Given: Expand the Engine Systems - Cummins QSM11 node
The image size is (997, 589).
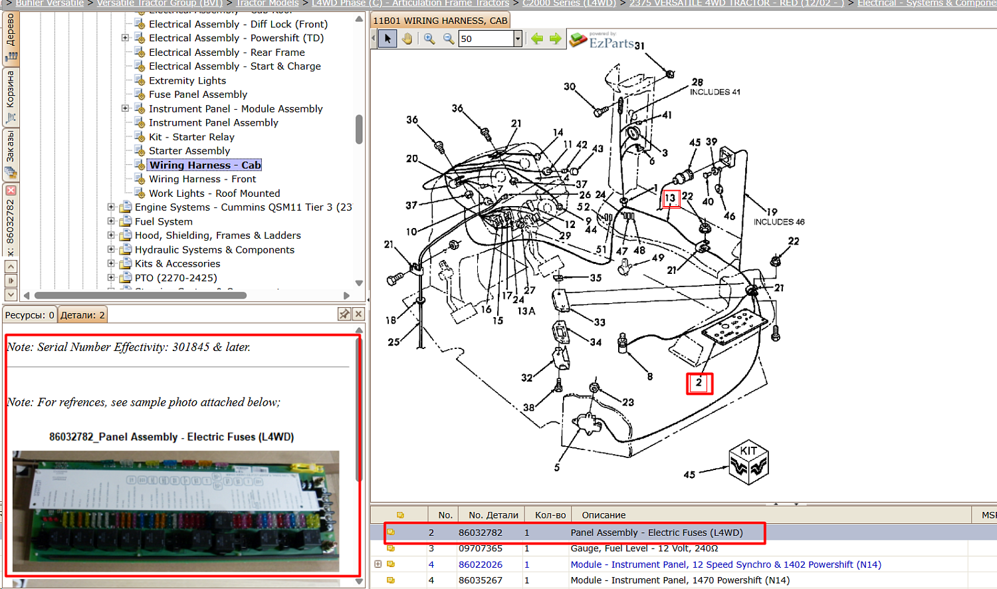Looking at the screenshot, I should (x=111, y=207).
